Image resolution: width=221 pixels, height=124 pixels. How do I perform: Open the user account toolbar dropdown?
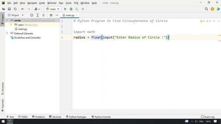click(37, 9)
